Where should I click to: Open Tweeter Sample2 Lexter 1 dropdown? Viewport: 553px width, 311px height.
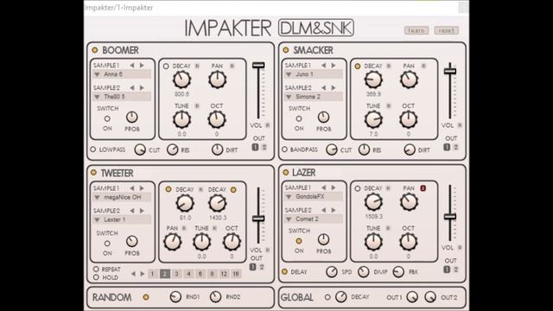click(x=122, y=219)
